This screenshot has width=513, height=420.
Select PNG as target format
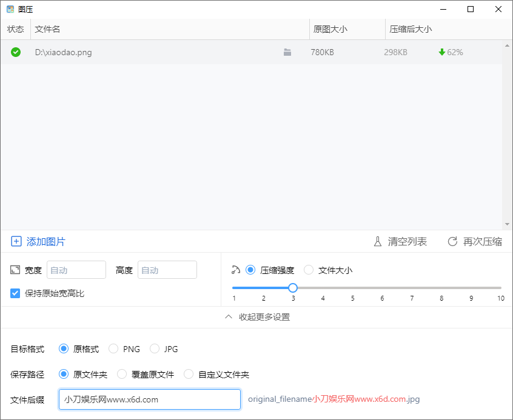point(113,348)
